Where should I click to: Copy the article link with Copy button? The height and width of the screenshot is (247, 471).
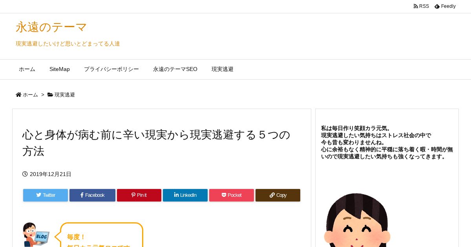(278, 195)
